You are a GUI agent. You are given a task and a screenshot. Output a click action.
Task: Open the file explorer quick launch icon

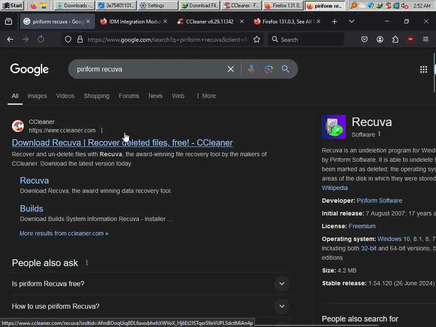44,5
